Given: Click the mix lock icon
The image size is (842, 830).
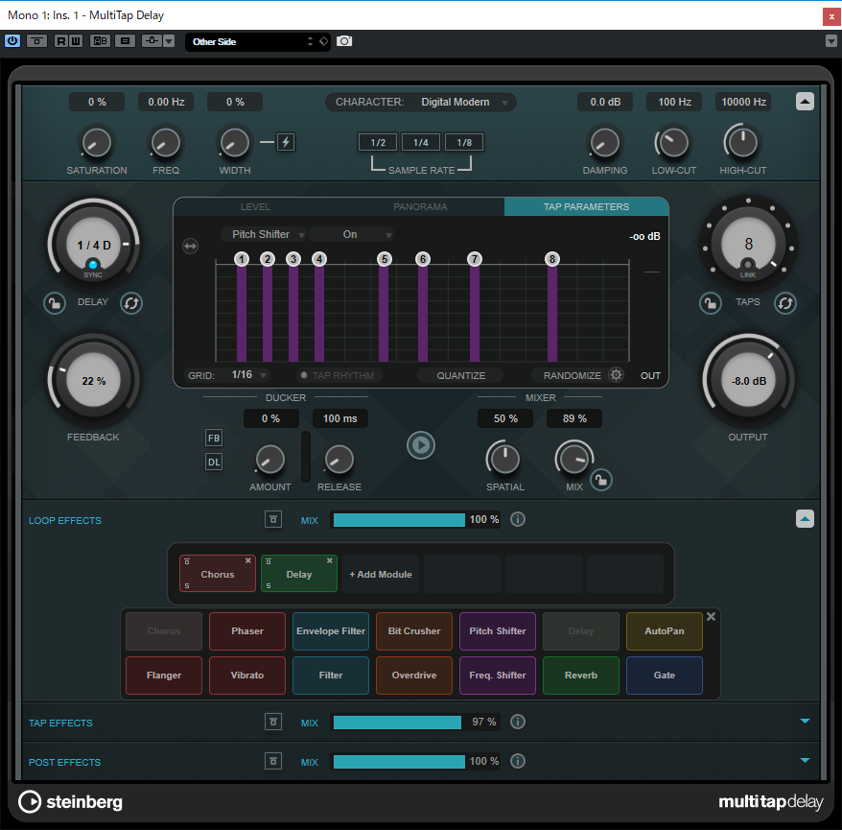Looking at the screenshot, I should pyautogui.click(x=601, y=480).
